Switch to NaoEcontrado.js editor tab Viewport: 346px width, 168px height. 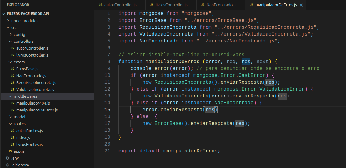tap(221, 5)
